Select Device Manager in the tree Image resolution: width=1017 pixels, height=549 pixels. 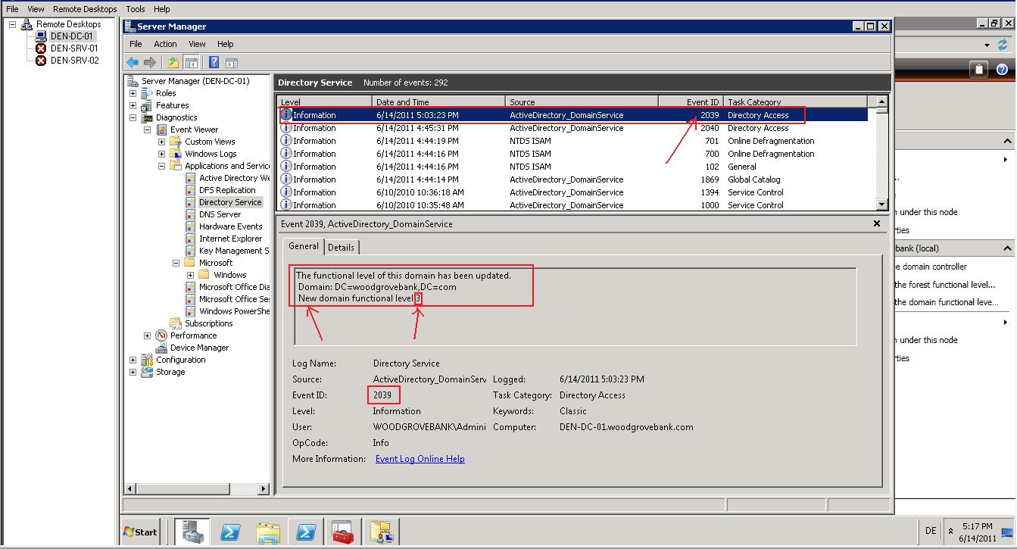(x=199, y=348)
